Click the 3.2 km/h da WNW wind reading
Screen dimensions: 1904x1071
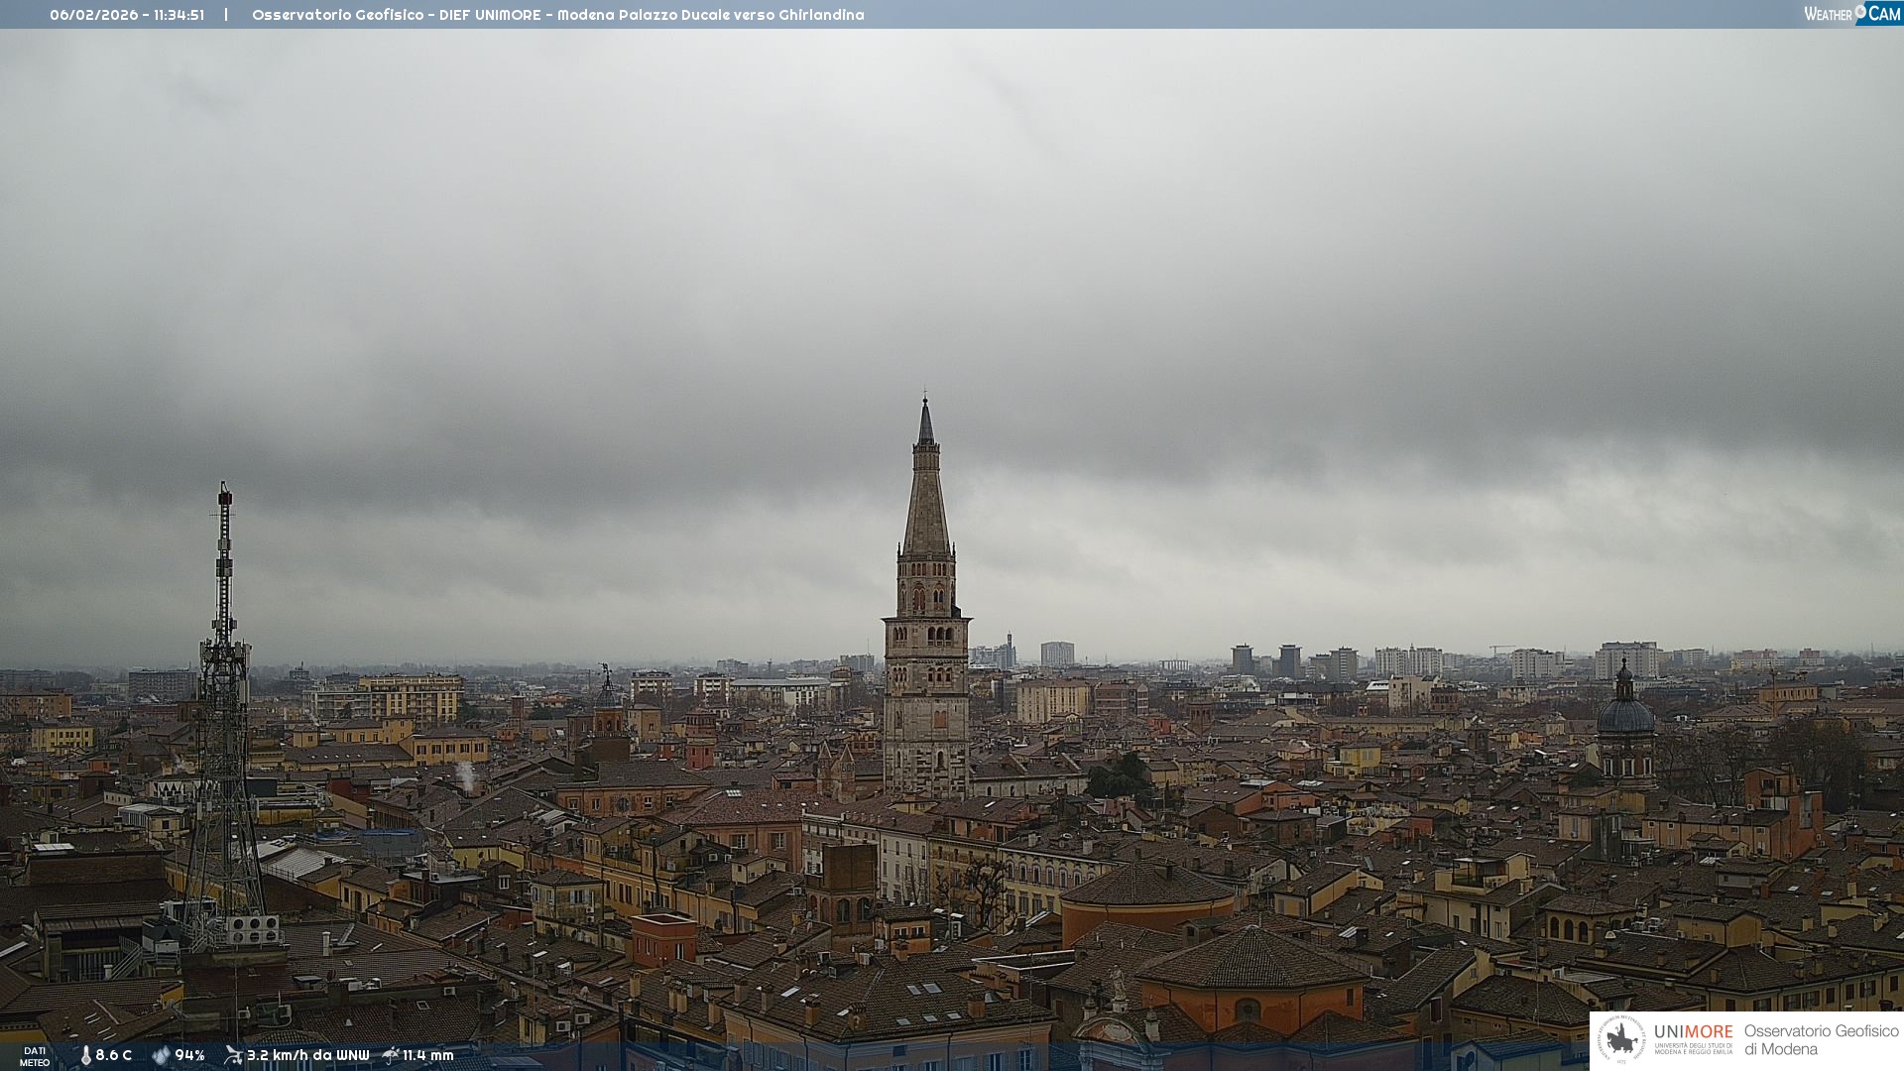[x=307, y=1055]
